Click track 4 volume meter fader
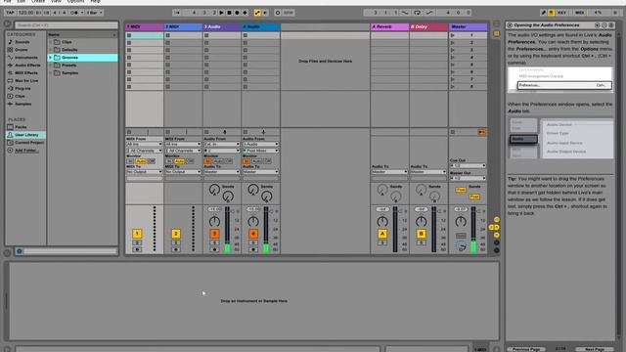This screenshot has width=626, height=352. [266, 230]
